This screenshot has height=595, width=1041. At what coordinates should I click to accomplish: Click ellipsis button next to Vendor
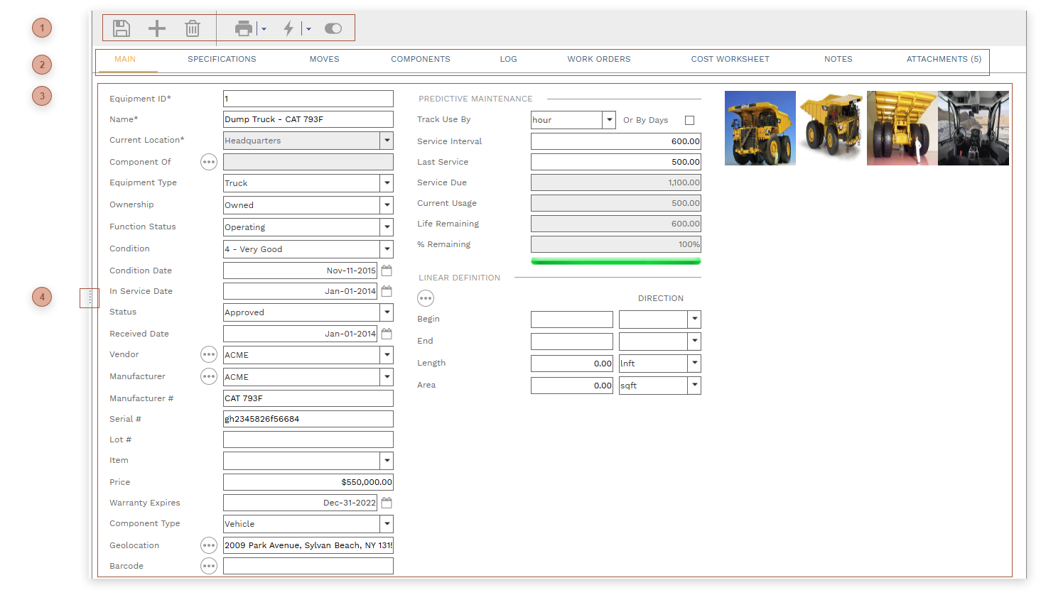[208, 354]
